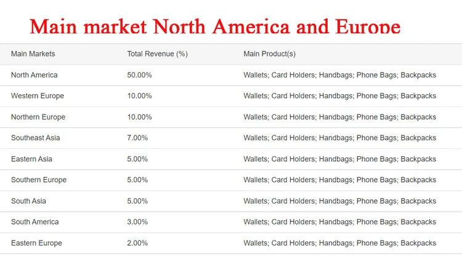
Task: Select the South America market cell
Action: point(34,222)
